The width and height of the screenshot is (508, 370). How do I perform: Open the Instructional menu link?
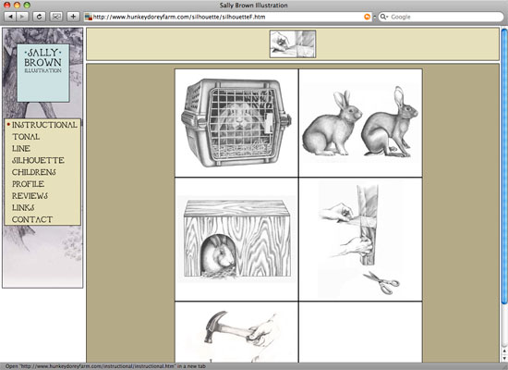point(44,125)
